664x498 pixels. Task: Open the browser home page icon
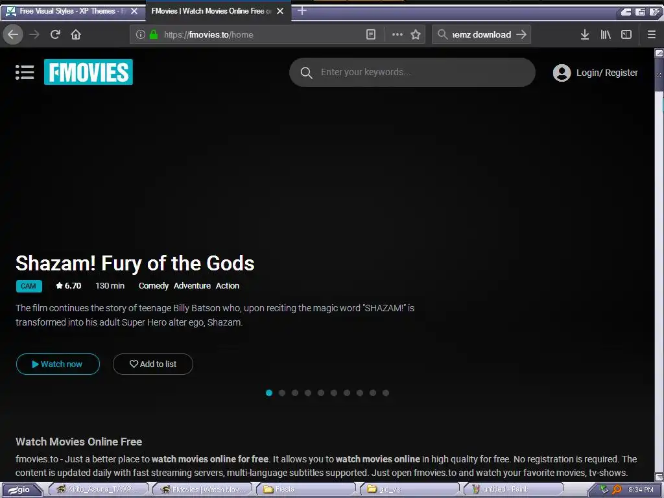tap(76, 35)
